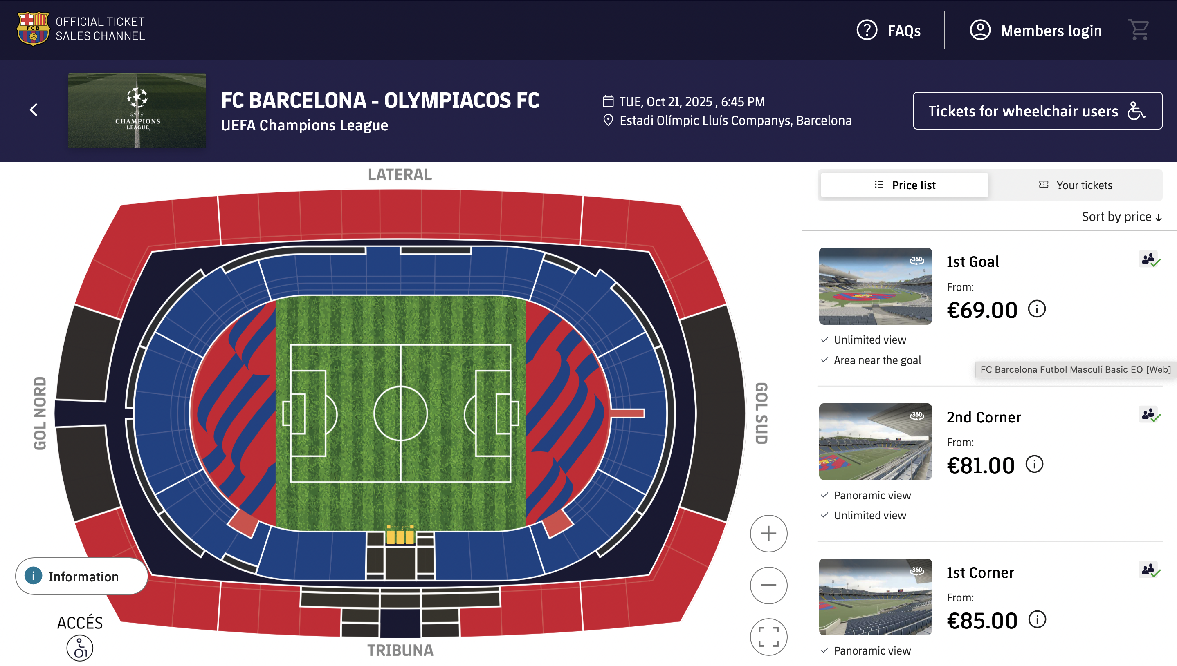Image resolution: width=1177 pixels, height=666 pixels.
Task: Click the info icon beside €81.00
Action: tap(1034, 464)
